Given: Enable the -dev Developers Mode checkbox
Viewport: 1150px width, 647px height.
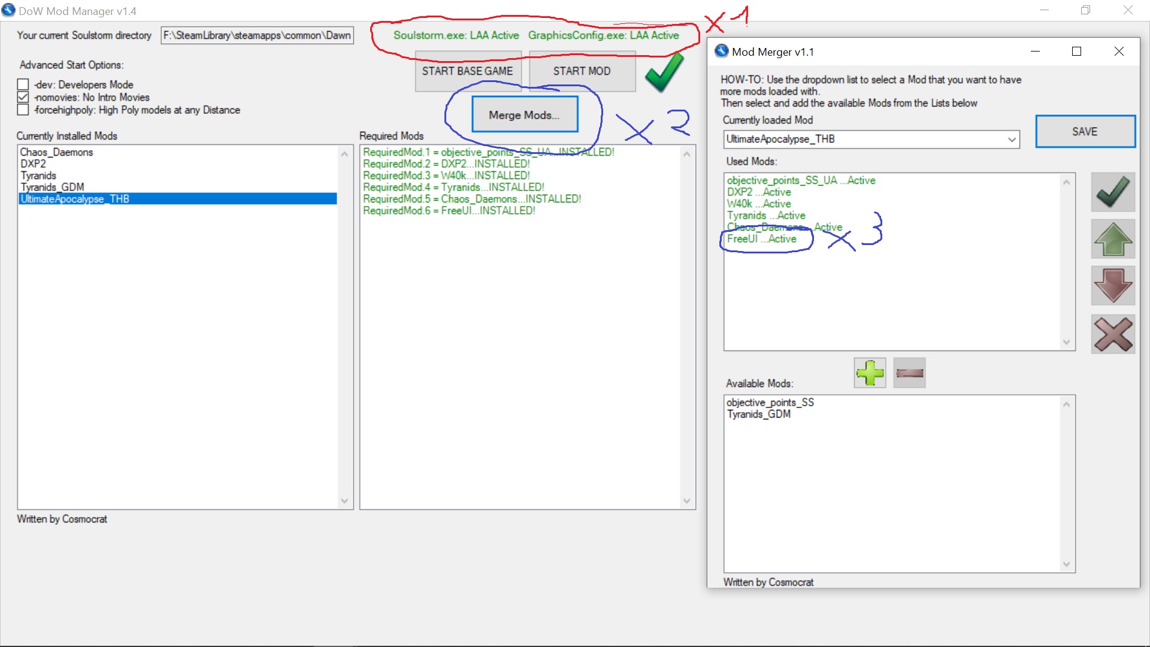Looking at the screenshot, I should point(23,84).
